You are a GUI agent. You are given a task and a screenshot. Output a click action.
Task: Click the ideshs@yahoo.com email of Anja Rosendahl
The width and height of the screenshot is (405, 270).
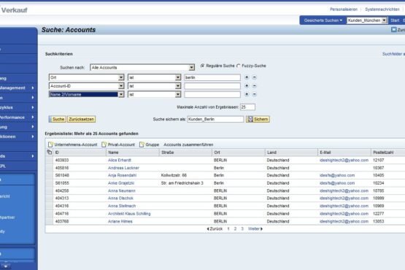337,175
